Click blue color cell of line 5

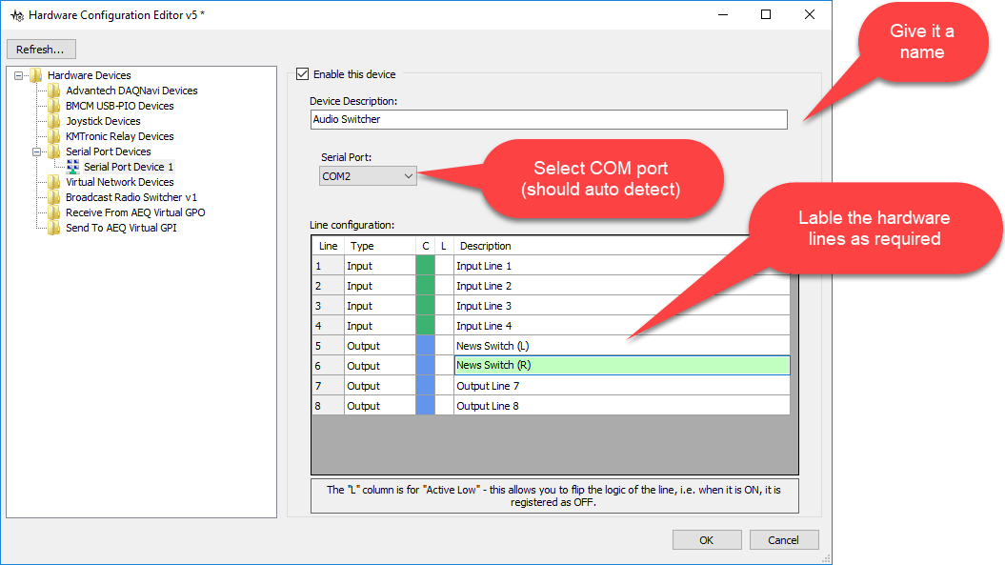(x=425, y=346)
